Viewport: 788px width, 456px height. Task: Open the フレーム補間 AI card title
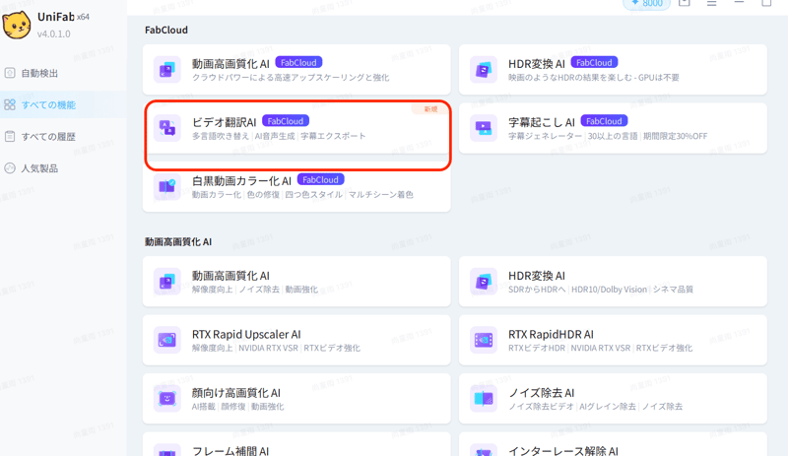(230, 451)
